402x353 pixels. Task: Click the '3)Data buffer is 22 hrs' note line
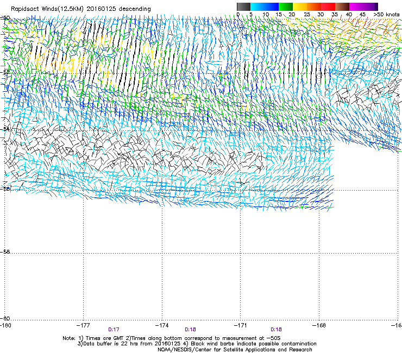click(x=197, y=344)
